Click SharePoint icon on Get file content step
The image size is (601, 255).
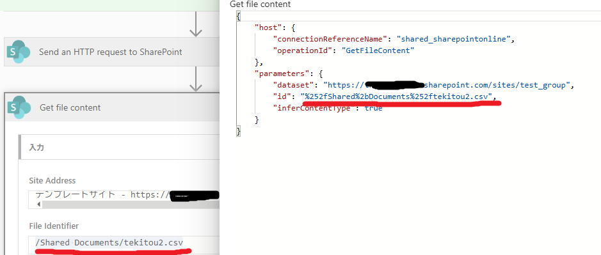pos(19,107)
